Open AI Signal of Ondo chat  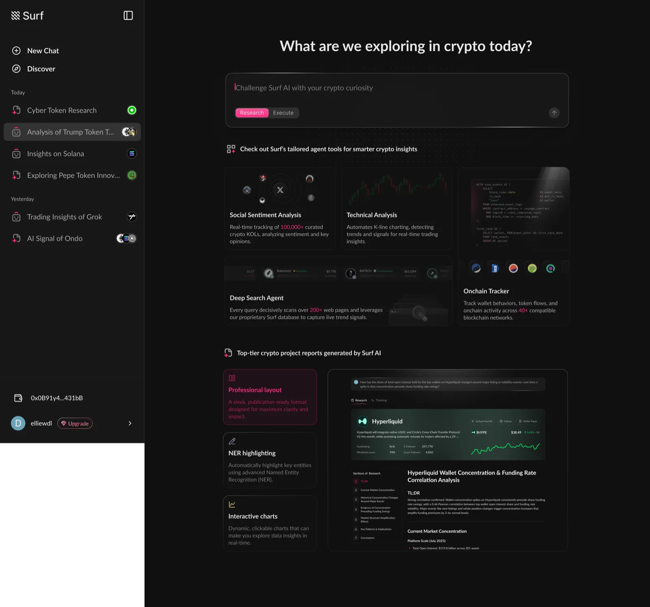[x=72, y=238]
